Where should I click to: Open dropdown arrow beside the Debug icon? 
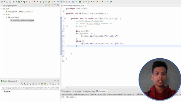(16, 2)
